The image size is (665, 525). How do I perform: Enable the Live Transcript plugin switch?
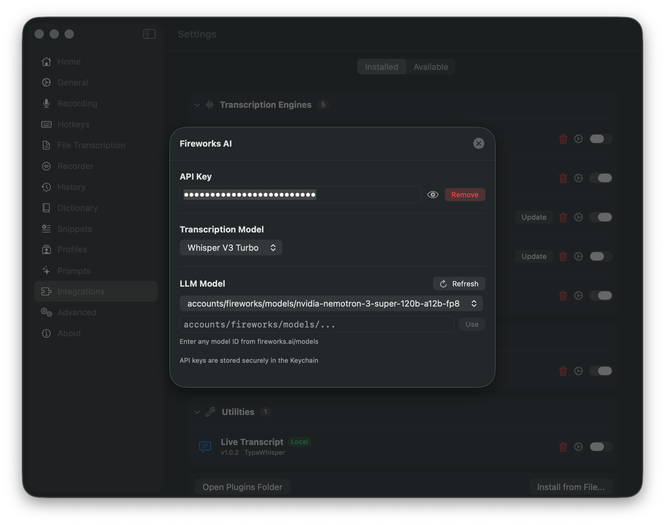[601, 447]
